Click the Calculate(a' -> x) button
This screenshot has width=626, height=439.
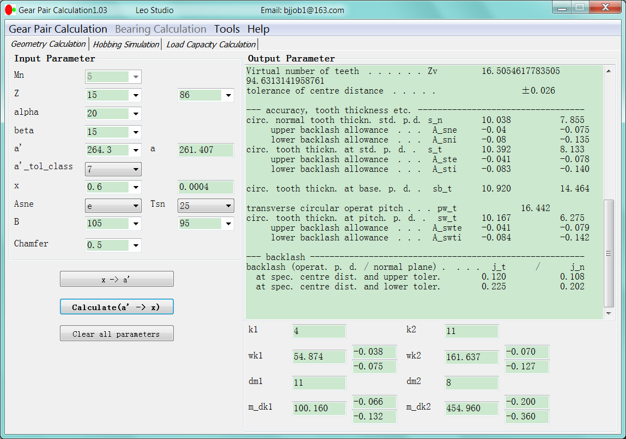pos(117,307)
